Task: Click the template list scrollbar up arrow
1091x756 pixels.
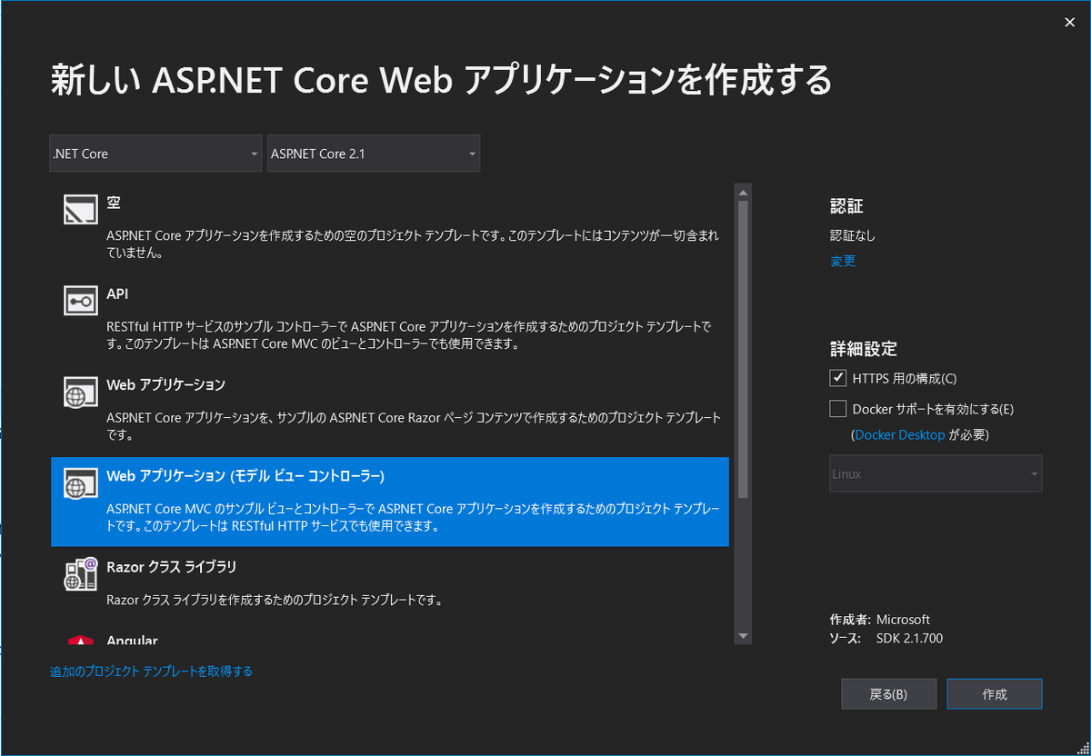Action: tap(743, 192)
